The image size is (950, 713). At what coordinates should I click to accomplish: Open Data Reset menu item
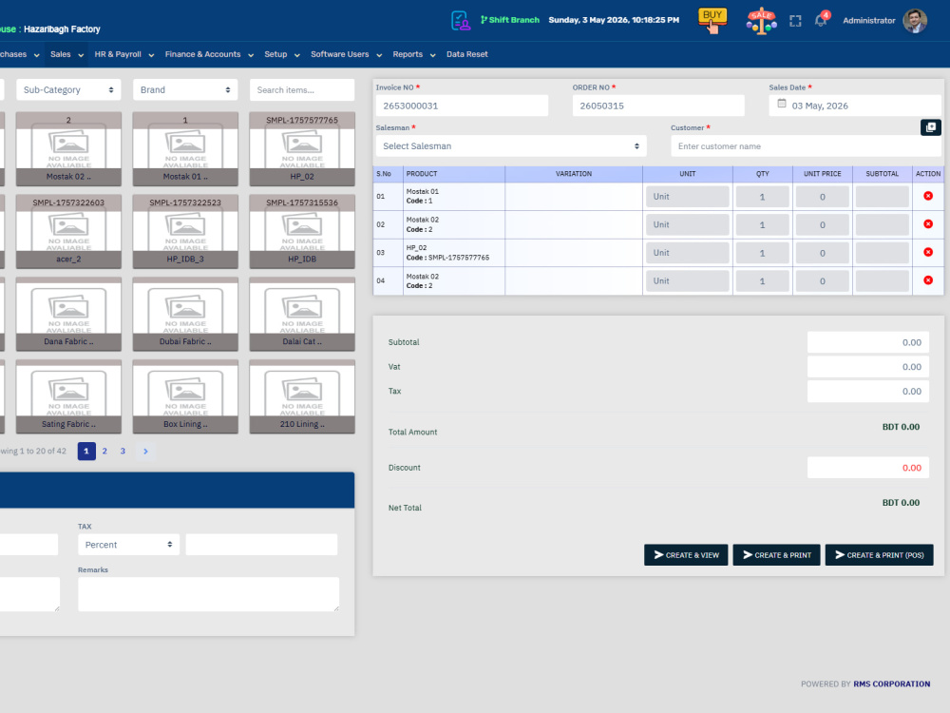click(467, 54)
